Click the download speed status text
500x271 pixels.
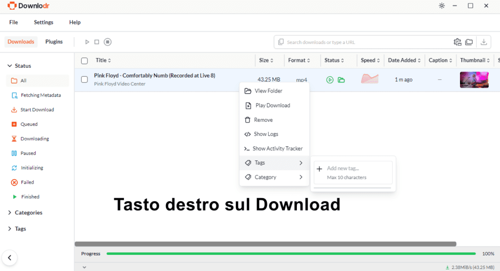click(473, 268)
